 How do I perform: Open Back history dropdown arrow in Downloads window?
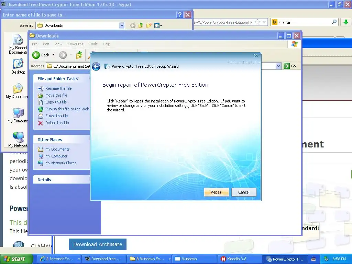(53, 55)
